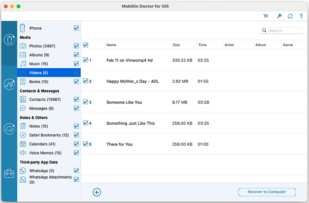
Task: Open the register key icon
Action: click(x=279, y=16)
